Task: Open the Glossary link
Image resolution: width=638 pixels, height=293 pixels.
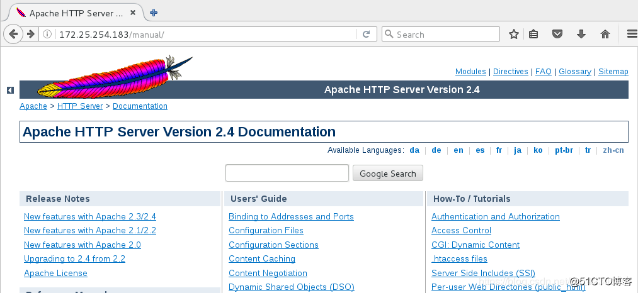Action: tap(575, 72)
